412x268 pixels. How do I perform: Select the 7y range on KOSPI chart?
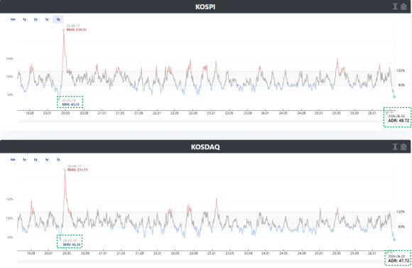(x=58, y=19)
